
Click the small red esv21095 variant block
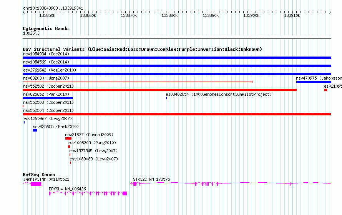(x=325, y=90)
